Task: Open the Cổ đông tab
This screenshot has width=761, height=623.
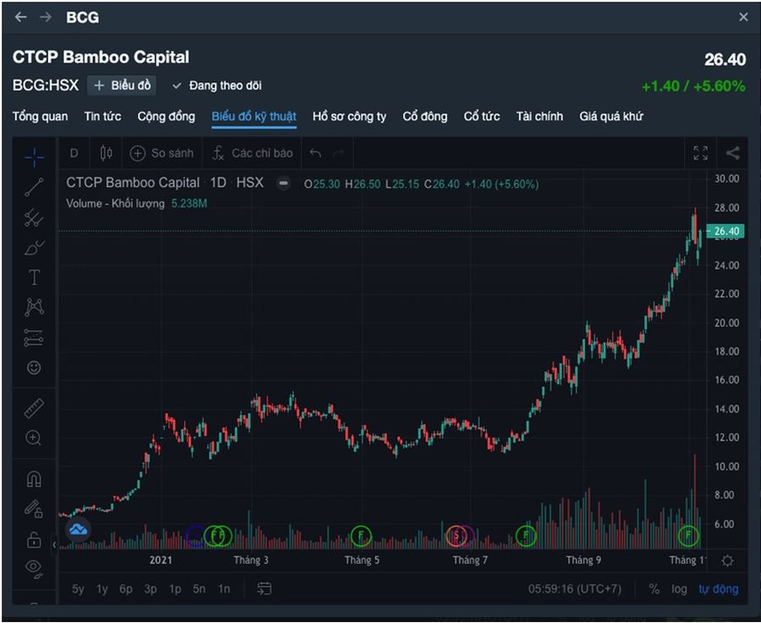Action: click(x=424, y=117)
